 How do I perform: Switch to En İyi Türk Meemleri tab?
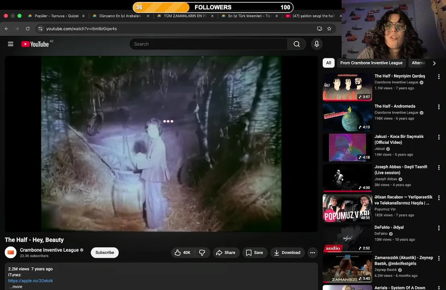coord(250,16)
